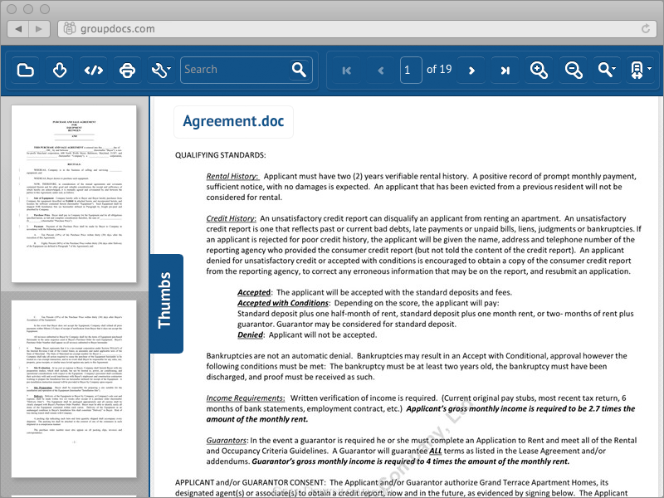Open the wrench tools dropdown
This screenshot has width=664, height=498.
click(161, 70)
